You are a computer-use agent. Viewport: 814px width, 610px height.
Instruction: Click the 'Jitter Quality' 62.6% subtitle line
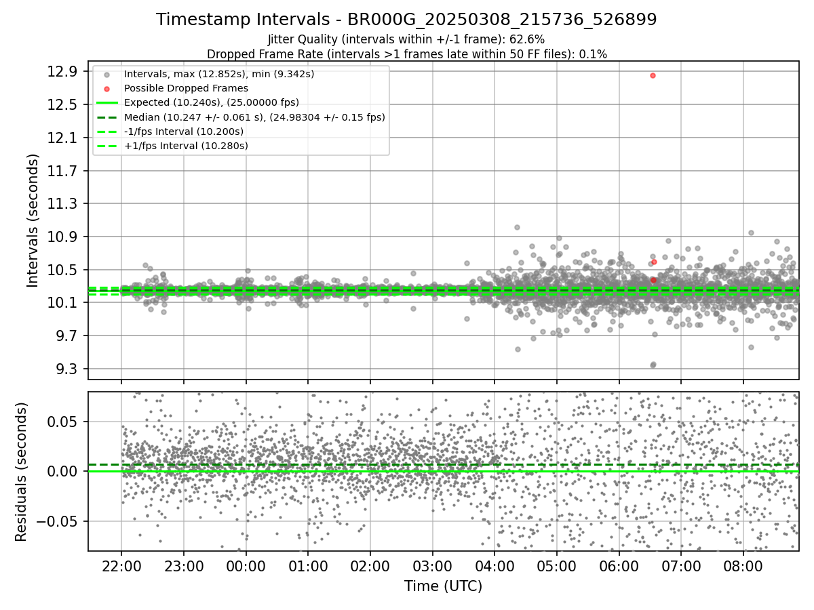point(406,40)
